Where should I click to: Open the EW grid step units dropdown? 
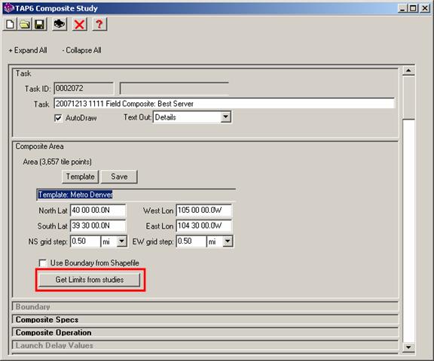[x=228, y=241]
